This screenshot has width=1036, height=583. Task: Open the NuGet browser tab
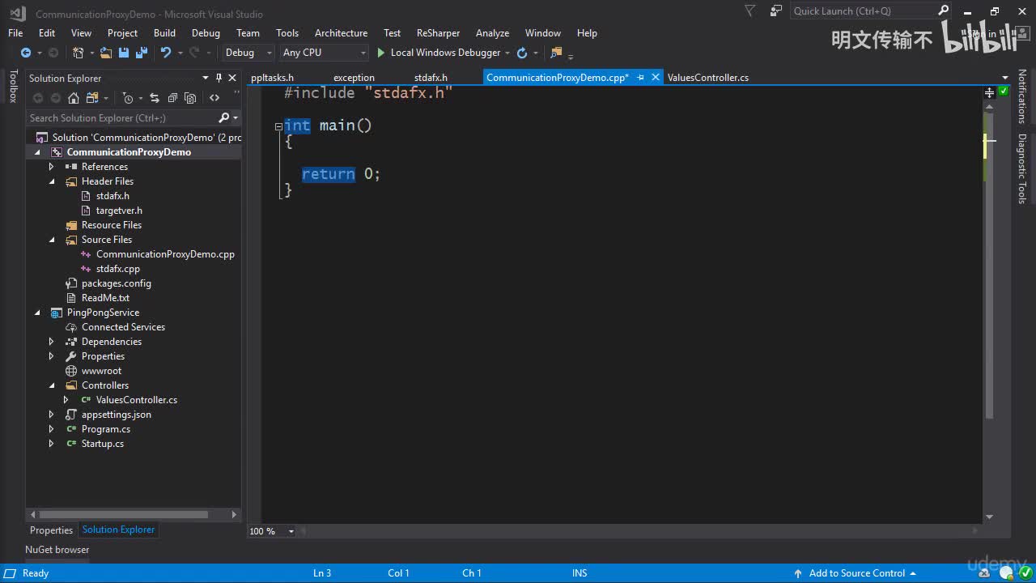[57, 550]
